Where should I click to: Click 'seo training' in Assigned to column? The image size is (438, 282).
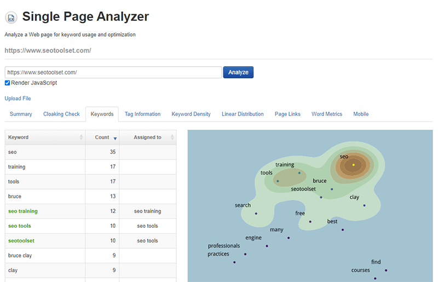click(147, 211)
